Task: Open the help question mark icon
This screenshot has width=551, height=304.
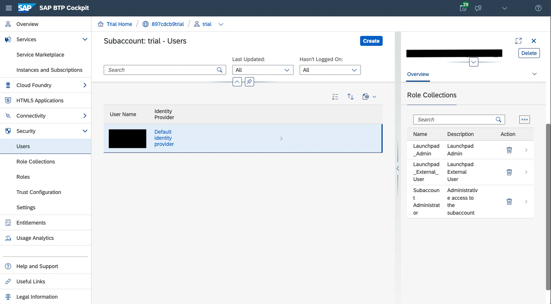Action: pos(538,8)
